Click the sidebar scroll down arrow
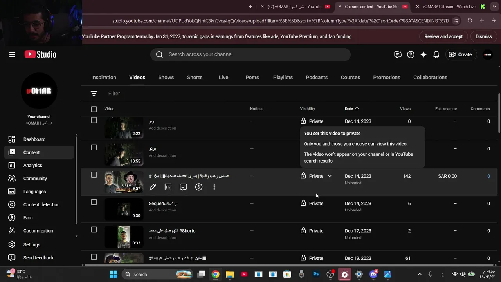Viewport: 501px width, 282px height. click(x=76, y=237)
